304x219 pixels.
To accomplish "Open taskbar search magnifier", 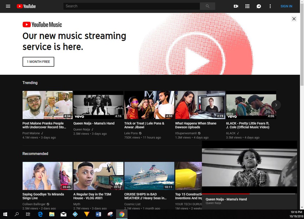I will [17, 214].
